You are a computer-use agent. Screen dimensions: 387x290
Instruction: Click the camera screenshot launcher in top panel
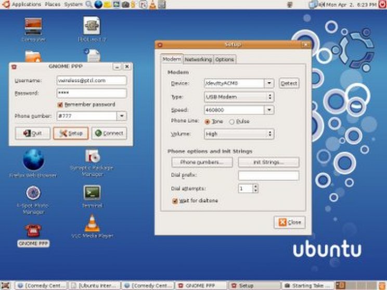pyautogui.click(x=125, y=5)
